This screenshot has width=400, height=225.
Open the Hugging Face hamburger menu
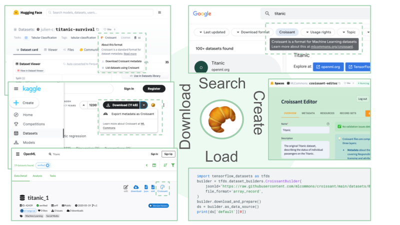[159, 12]
